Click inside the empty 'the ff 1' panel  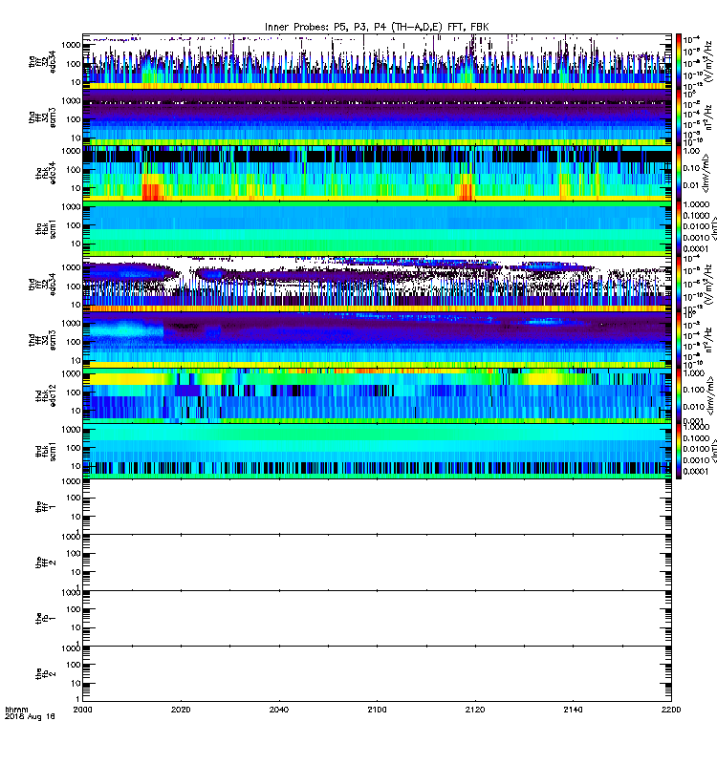point(377,507)
